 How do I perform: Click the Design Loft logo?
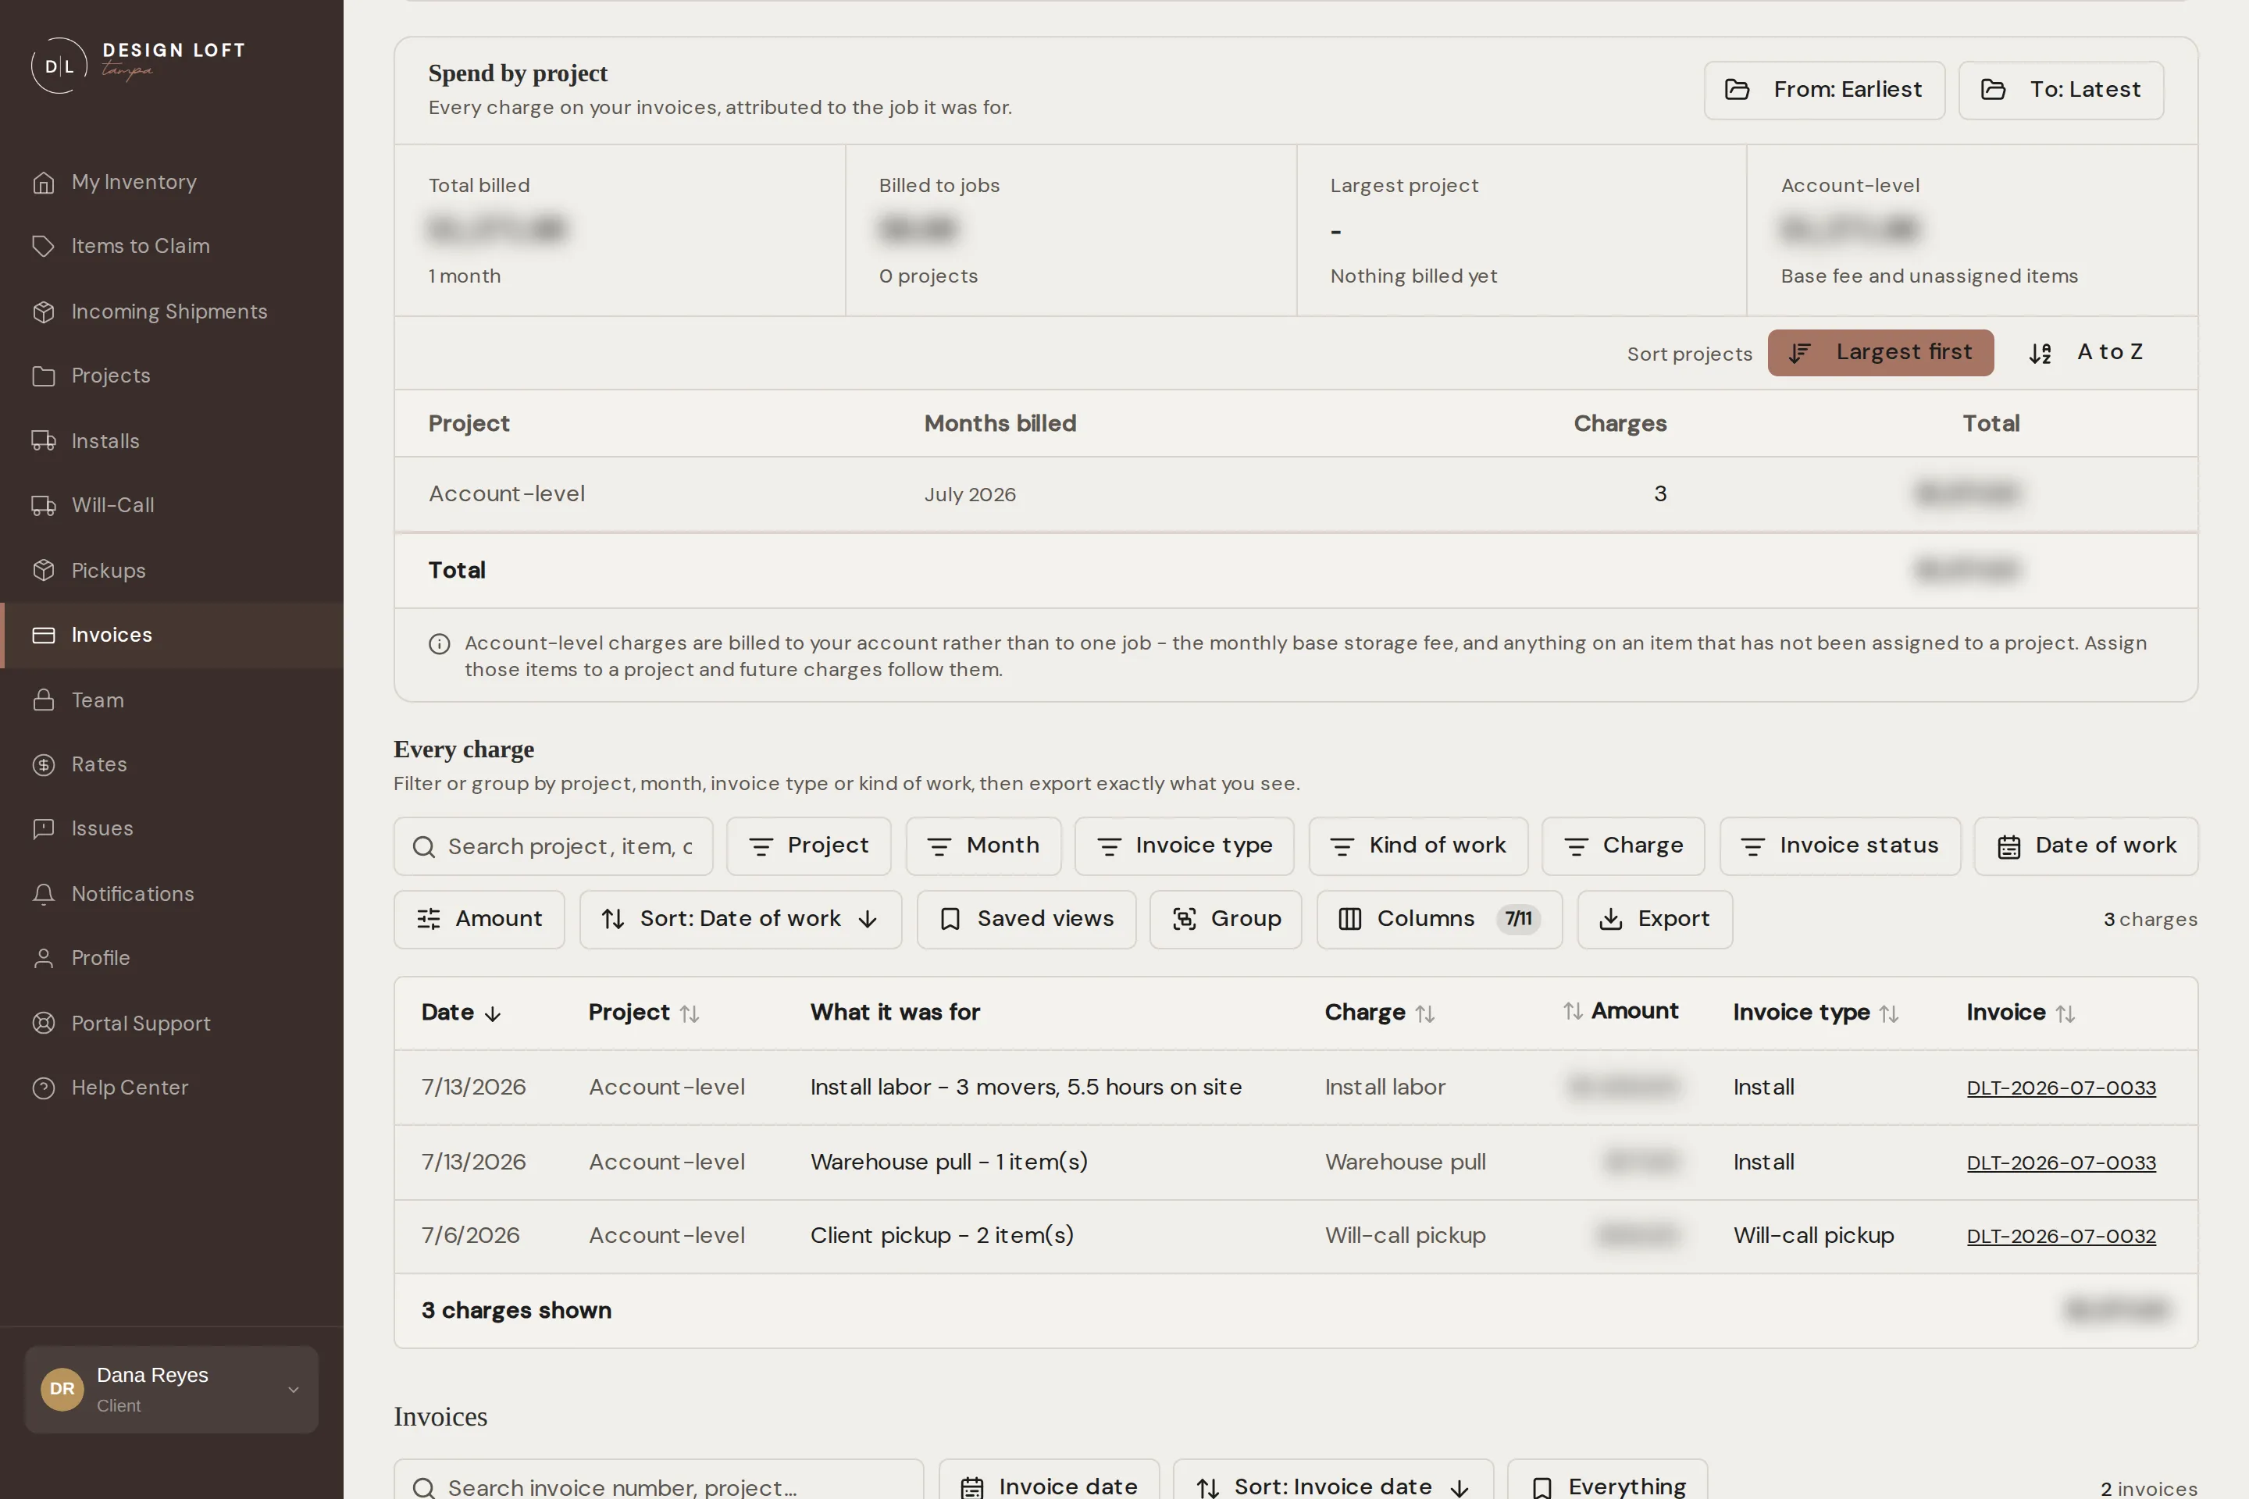coord(139,64)
